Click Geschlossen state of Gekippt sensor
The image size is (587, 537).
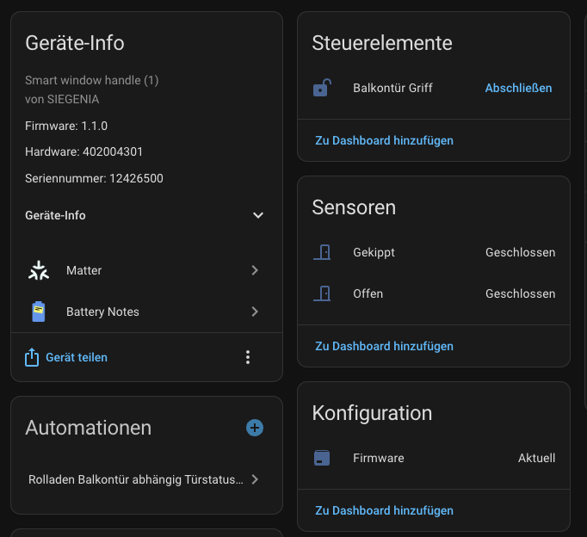[x=521, y=253]
